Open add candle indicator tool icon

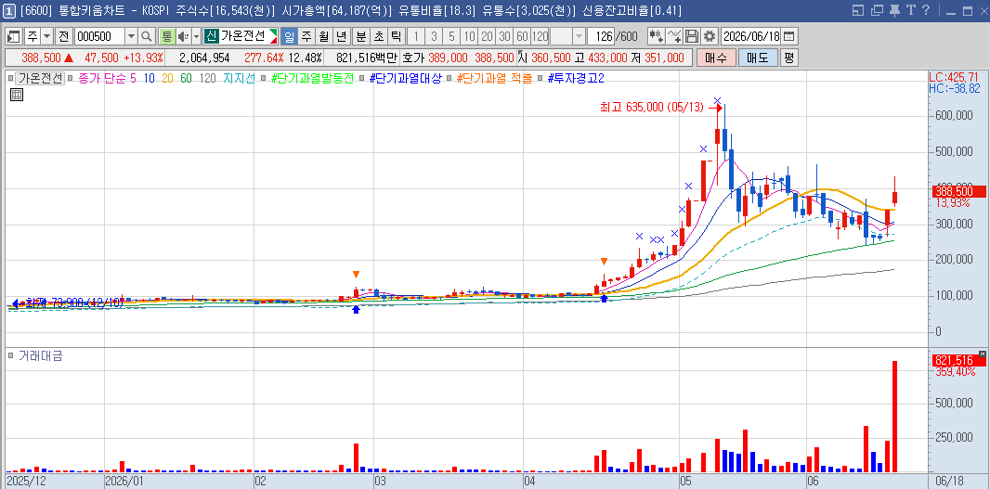point(656,36)
